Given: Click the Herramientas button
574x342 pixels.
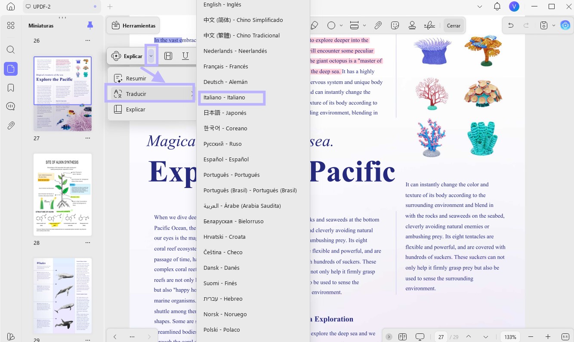Looking at the screenshot, I should pos(133,26).
